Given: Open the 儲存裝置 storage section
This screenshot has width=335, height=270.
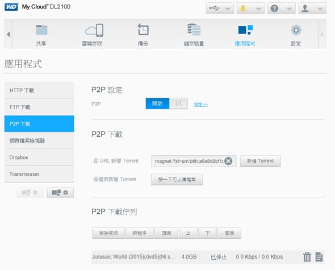Looking at the screenshot, I should tap(194, 35).
